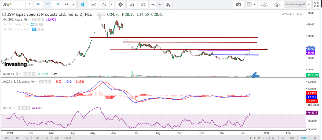Viewport: 322px width, 140px height.
Task: Toggle visibility of MACD indicator
Action: pos(41,82)
